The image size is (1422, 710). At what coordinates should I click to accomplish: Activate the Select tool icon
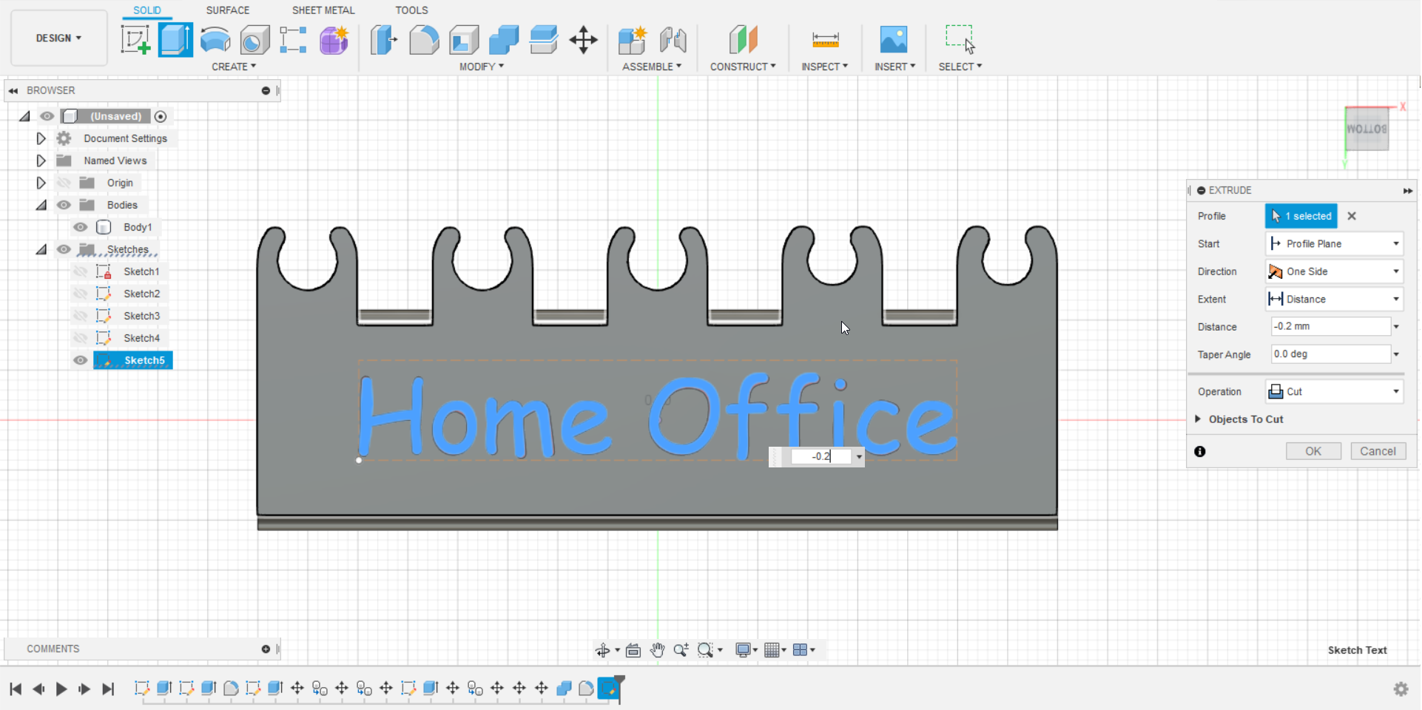tap(960, 40)
